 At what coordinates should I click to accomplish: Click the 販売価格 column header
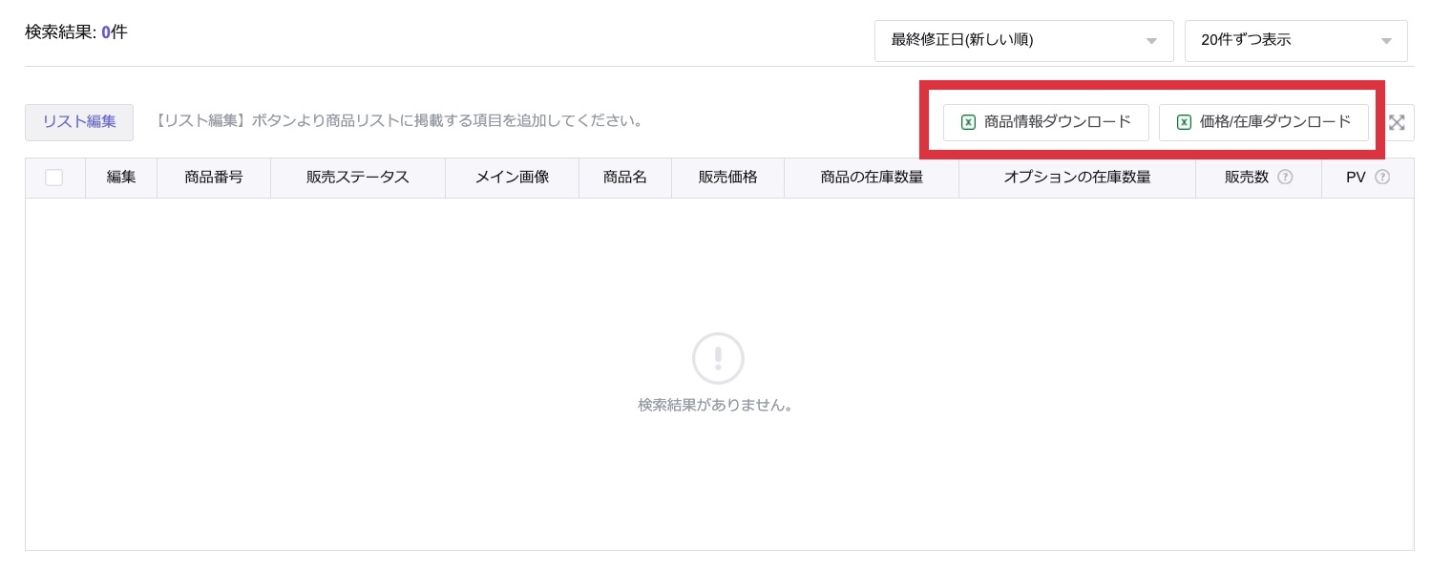tap(727, 178)
